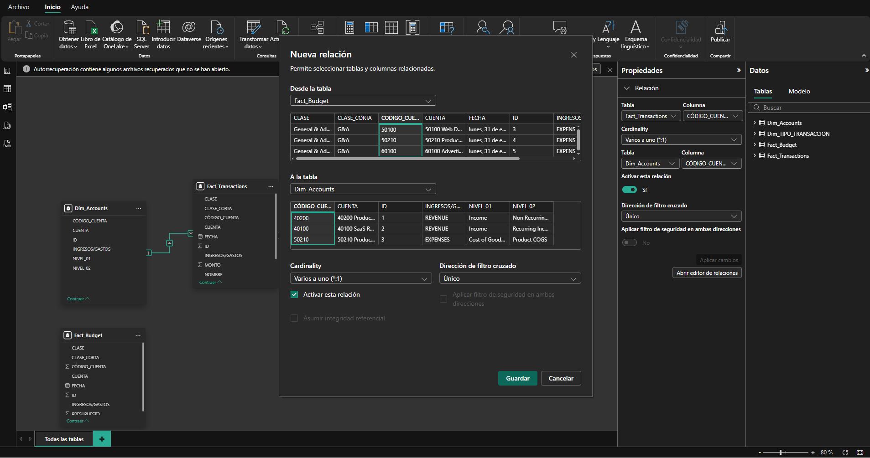
Task: Click Introducir datos in the ribbon
Action: click(163, 35)
